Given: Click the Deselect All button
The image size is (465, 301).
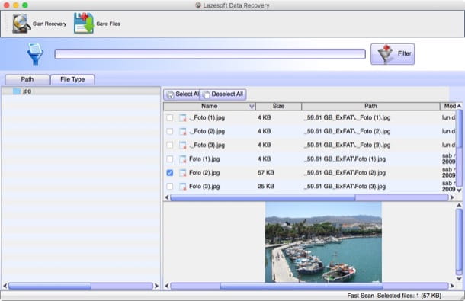Looking at the screenshot, I should coord(223,94).
